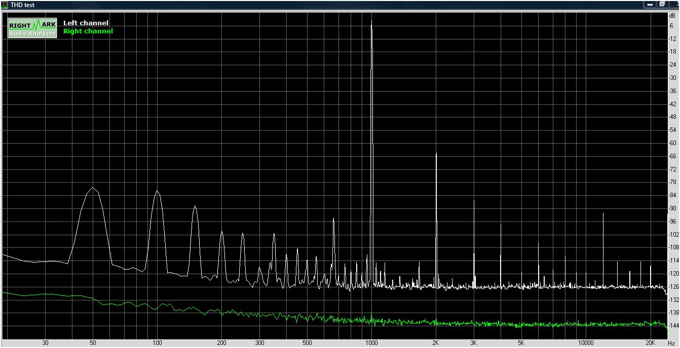Click the 1000 frequency axis label
The height and width of the screenshot is (348, 680).
(x=371, y=343)
